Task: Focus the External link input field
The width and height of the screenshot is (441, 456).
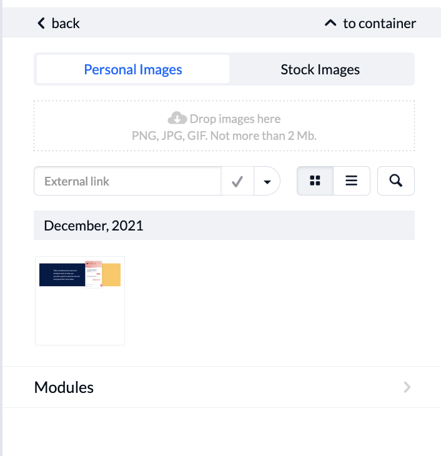Action: 127,181
